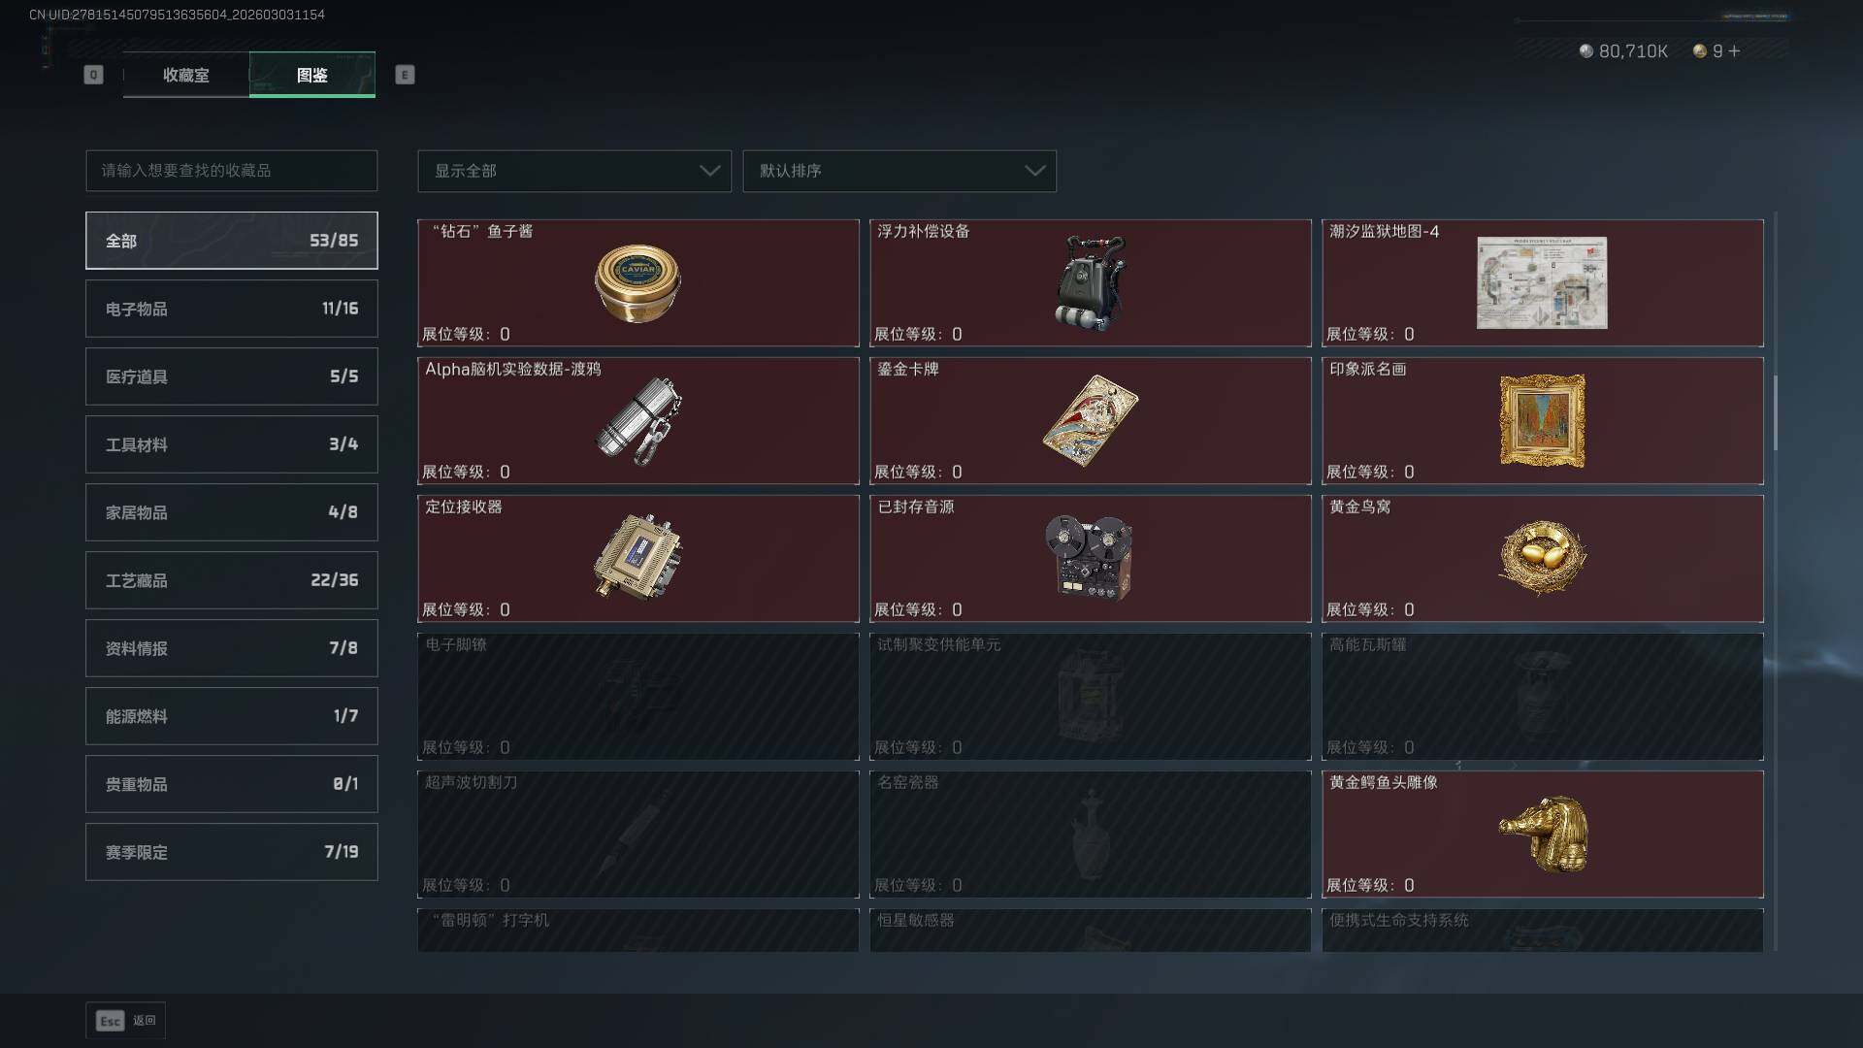
Task: Click the 黄金鳄鱼头雕像 crocodile statue icon
Action: [1544, 834]
